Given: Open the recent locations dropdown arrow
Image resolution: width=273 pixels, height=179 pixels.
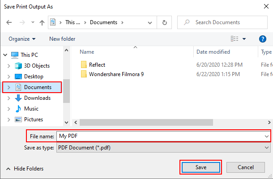Looking at the screenshot, I should (x=33, y=22).
